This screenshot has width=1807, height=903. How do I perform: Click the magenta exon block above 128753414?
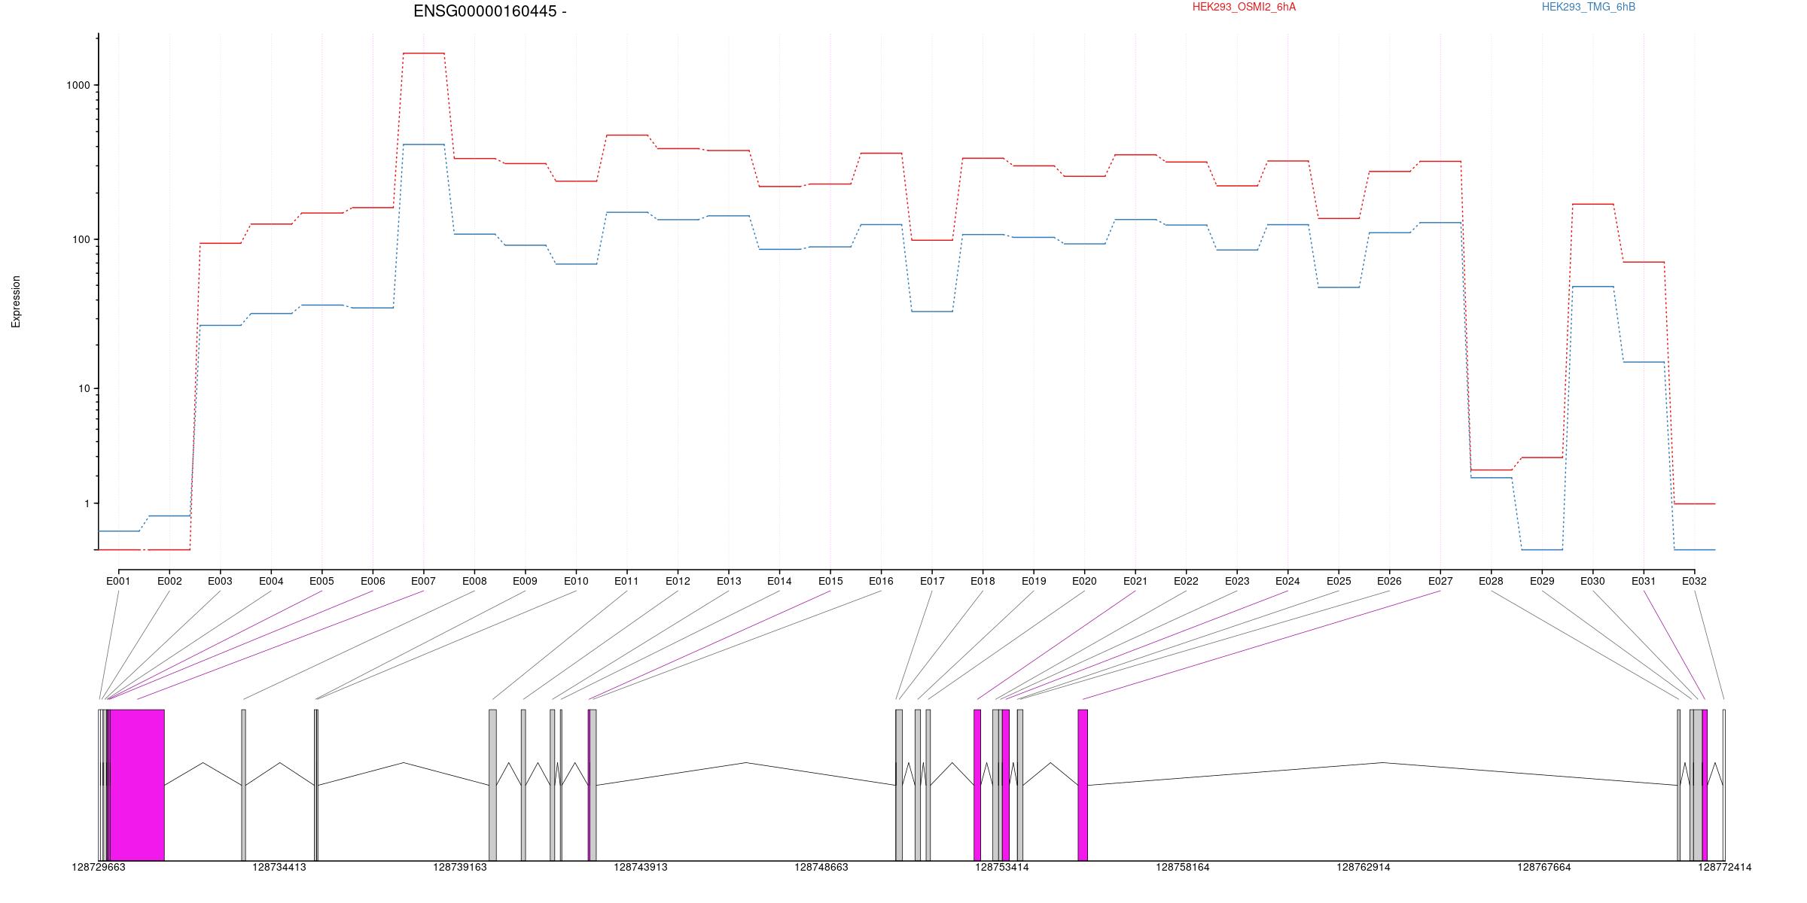click(x=1005, y=785)
